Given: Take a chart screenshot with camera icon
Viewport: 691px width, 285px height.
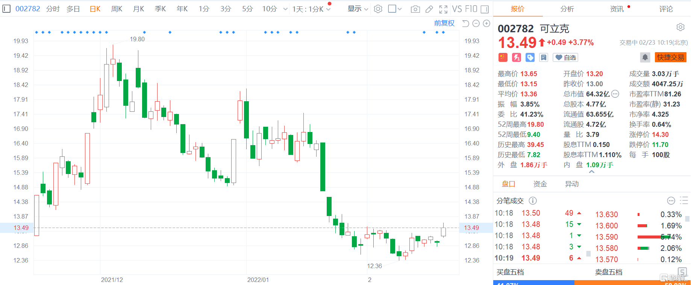Looking at the screenshot, I should pos(415,9).
